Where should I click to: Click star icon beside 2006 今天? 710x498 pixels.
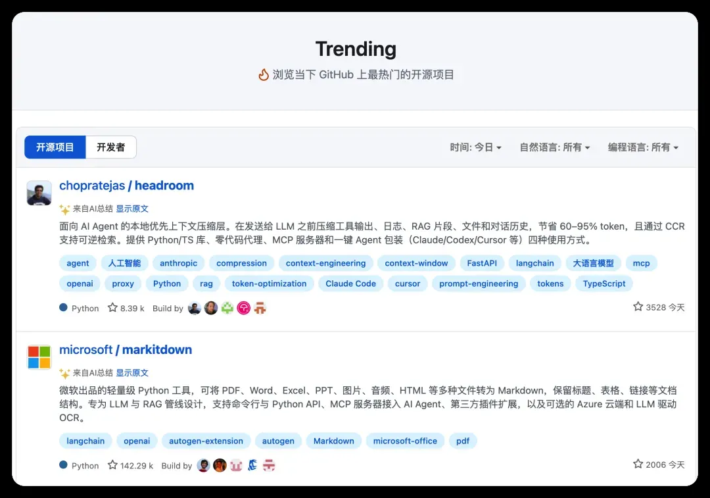pyautogui.click(x=638, y=464)
